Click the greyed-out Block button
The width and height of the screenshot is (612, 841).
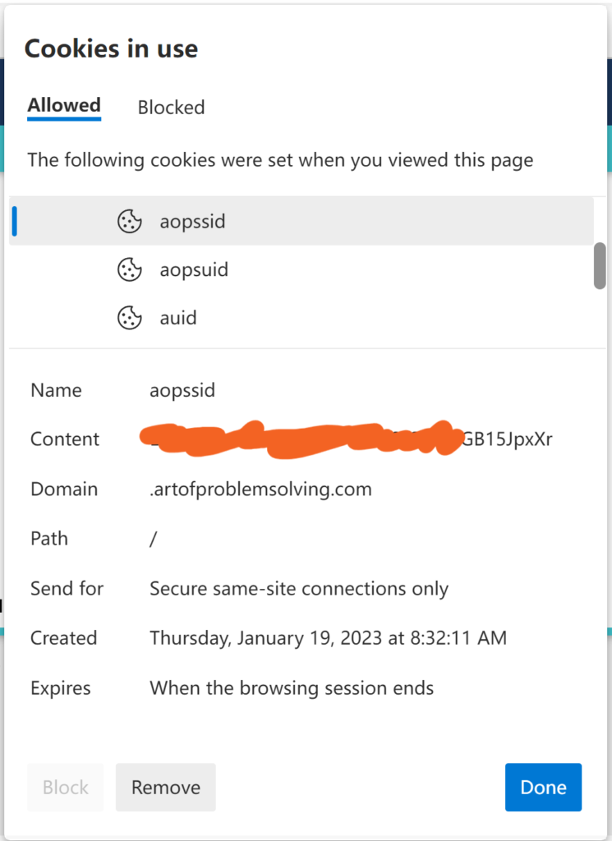pyautogui.click(x=65, y=788)
